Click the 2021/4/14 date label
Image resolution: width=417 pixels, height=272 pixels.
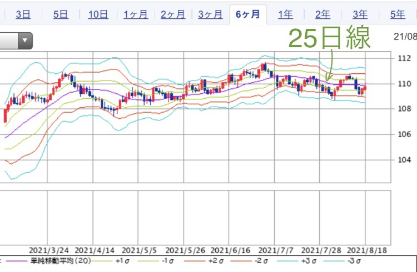coord(95,250)
